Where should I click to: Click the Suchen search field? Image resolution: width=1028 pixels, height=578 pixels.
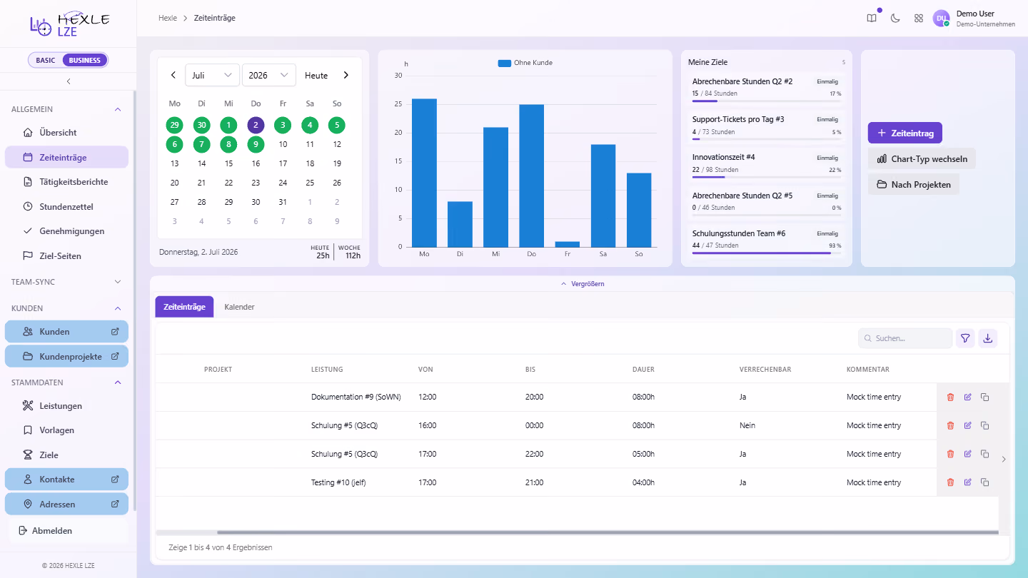[x=905, y=338]
